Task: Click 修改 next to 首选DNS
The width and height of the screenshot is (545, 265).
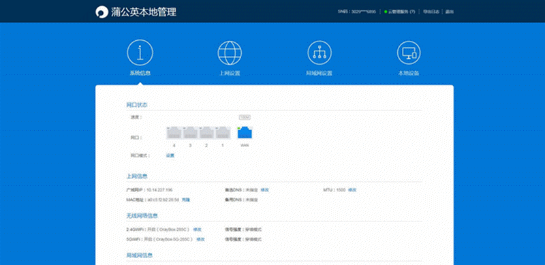Action: tap(265, 190)
